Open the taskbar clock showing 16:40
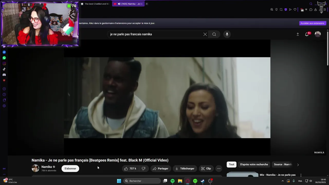The height and width of the screenshot is (185, 329). [321, 181]
